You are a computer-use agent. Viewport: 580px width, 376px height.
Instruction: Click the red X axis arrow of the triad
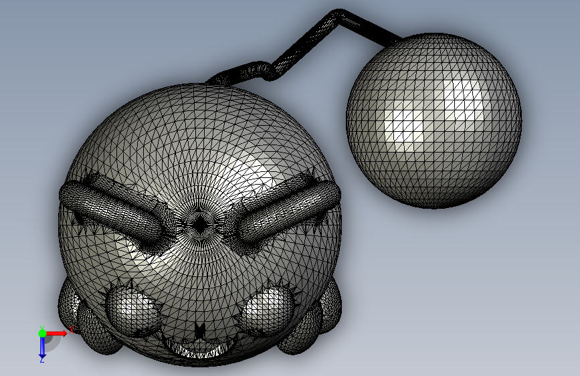click(56, 333)
